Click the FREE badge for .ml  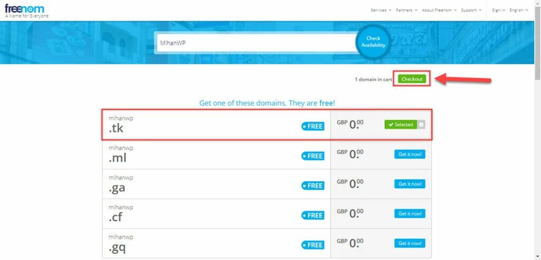tap(313, 156)
